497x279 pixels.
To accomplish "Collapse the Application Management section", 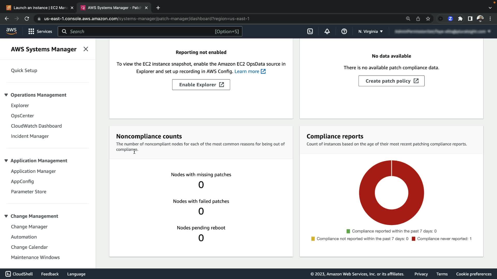I will pyautogui.click(x=6, y=160).
